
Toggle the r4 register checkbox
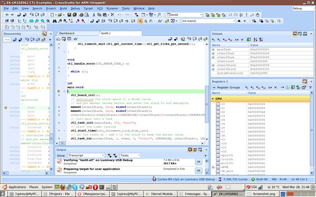click(x=218, y=120)
